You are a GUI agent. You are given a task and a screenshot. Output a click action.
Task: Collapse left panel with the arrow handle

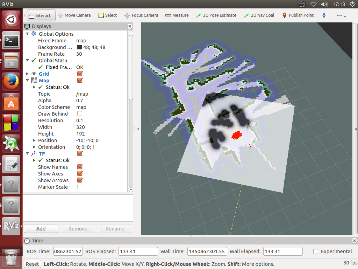pyautogui.click(x=138, y=129)
